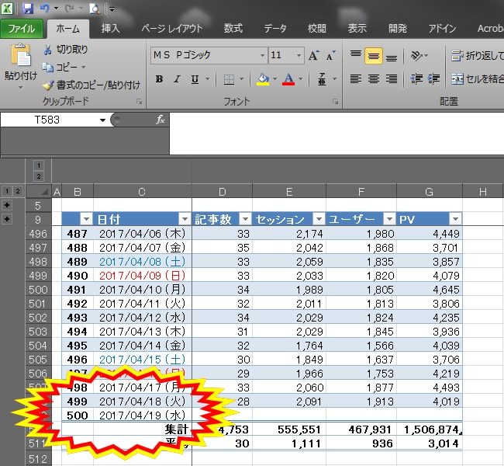The width and height of the screenshot is (504, 466).
Task: Click the increase font size icon
Action: tap(314, 56)
